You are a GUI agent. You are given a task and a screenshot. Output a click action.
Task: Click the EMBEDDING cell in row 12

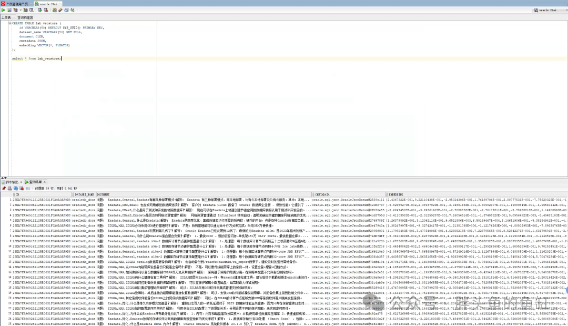tap(476, 256)
